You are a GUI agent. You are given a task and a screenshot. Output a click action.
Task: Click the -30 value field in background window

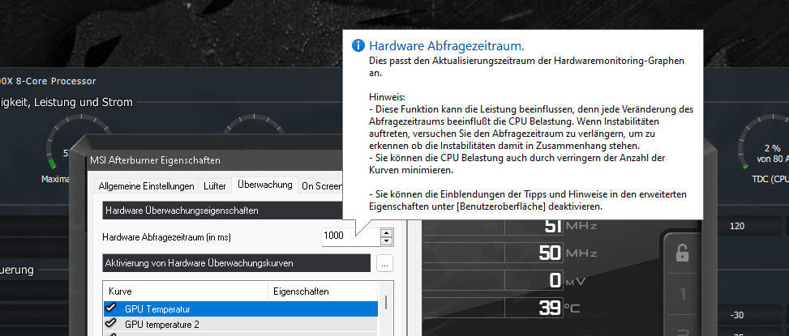click(x=748, y=315)
